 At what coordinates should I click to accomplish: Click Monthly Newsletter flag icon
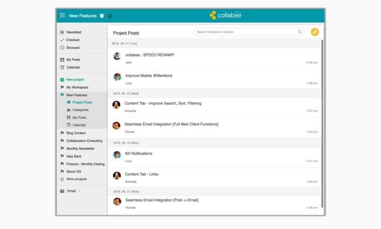click(62, 149)
